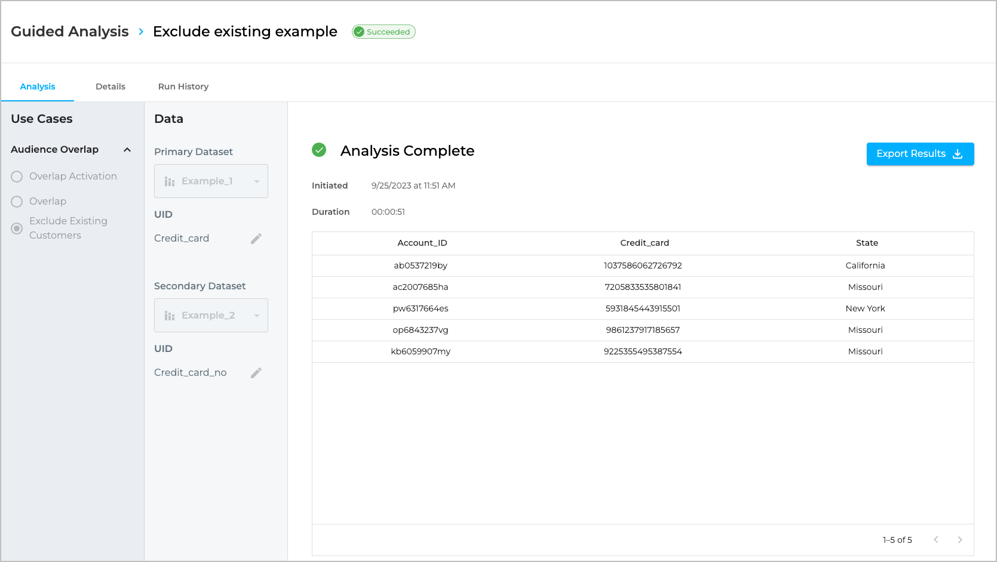Open the Secondary Dataset Example_2 dropdown
The image size is (997, 562).
[x=211, y=316]
